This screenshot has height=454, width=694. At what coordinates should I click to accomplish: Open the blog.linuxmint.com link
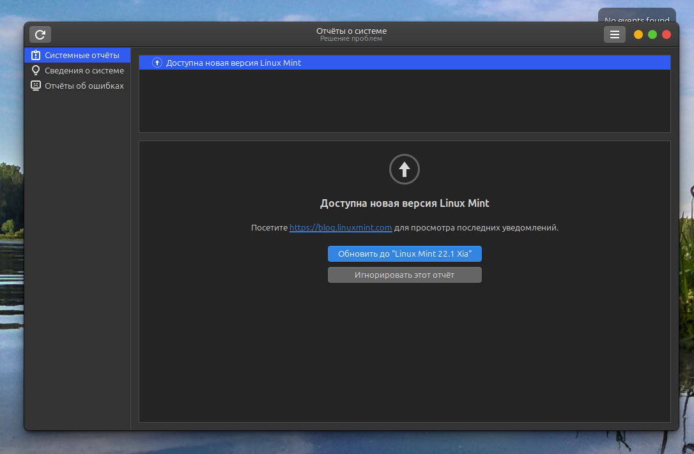coord(341,228)
